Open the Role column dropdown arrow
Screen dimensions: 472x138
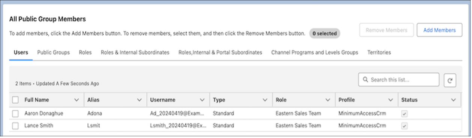328,100
